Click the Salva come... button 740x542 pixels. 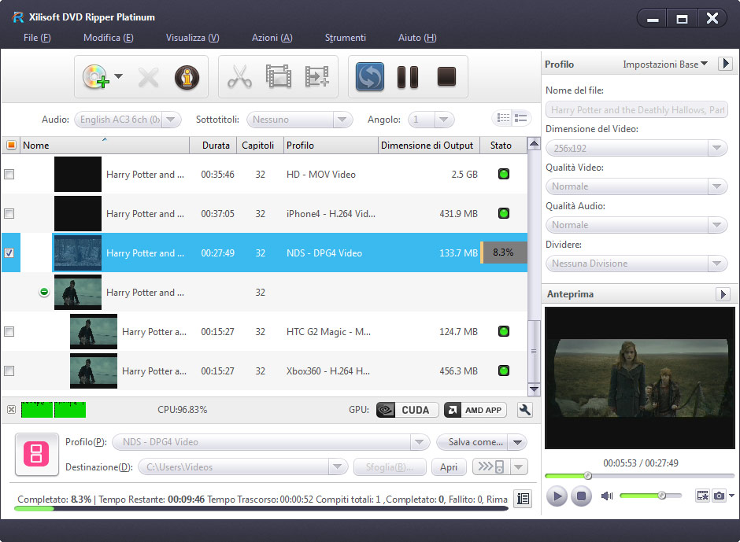click(x=472, y=442)
